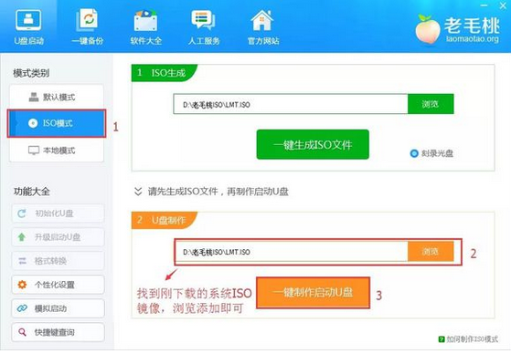Click the magnifier icon beside 快捷键查询

tap(22, 332)
